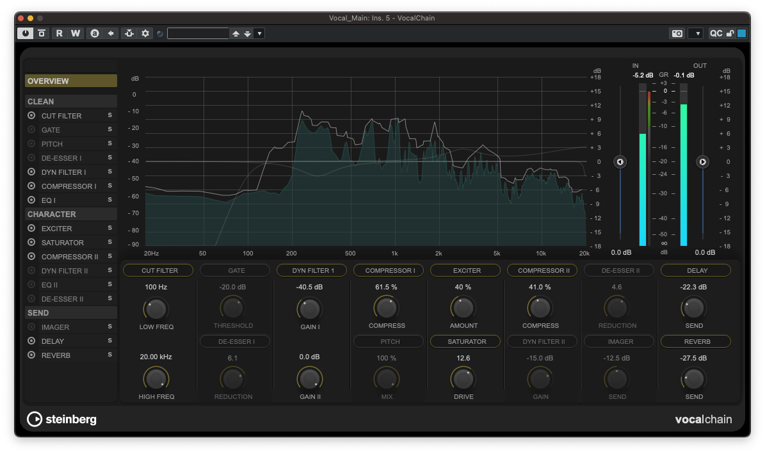Enable the DE-ESSER I on/off circle
This screenshot has height=454, width=765.
pyautogui.click(x=31, y=158)
